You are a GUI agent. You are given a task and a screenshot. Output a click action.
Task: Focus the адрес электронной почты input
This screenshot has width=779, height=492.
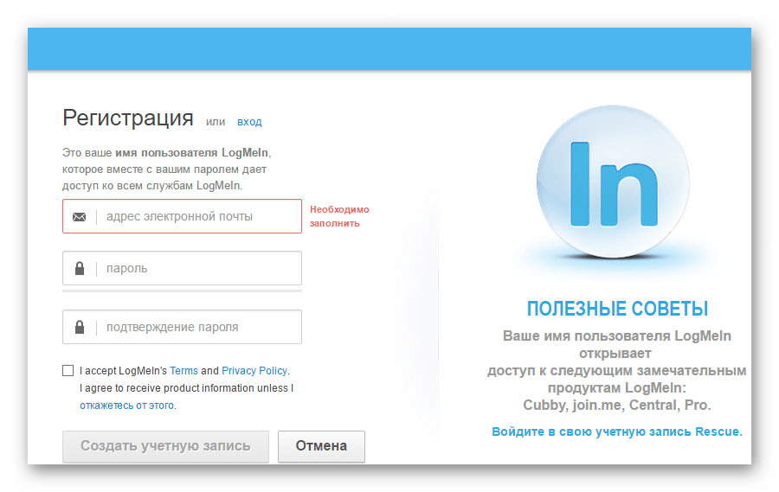(x=199, y=217)
